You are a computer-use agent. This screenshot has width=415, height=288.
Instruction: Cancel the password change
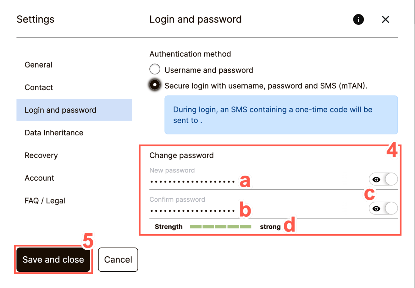point(118,259)
